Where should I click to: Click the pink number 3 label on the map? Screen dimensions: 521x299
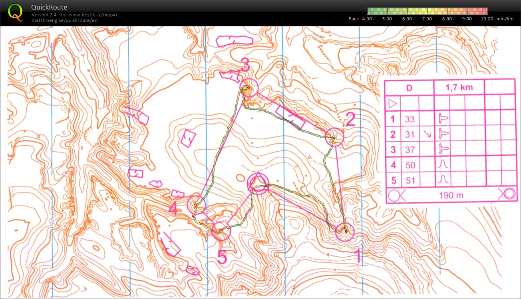pos(245,64)
